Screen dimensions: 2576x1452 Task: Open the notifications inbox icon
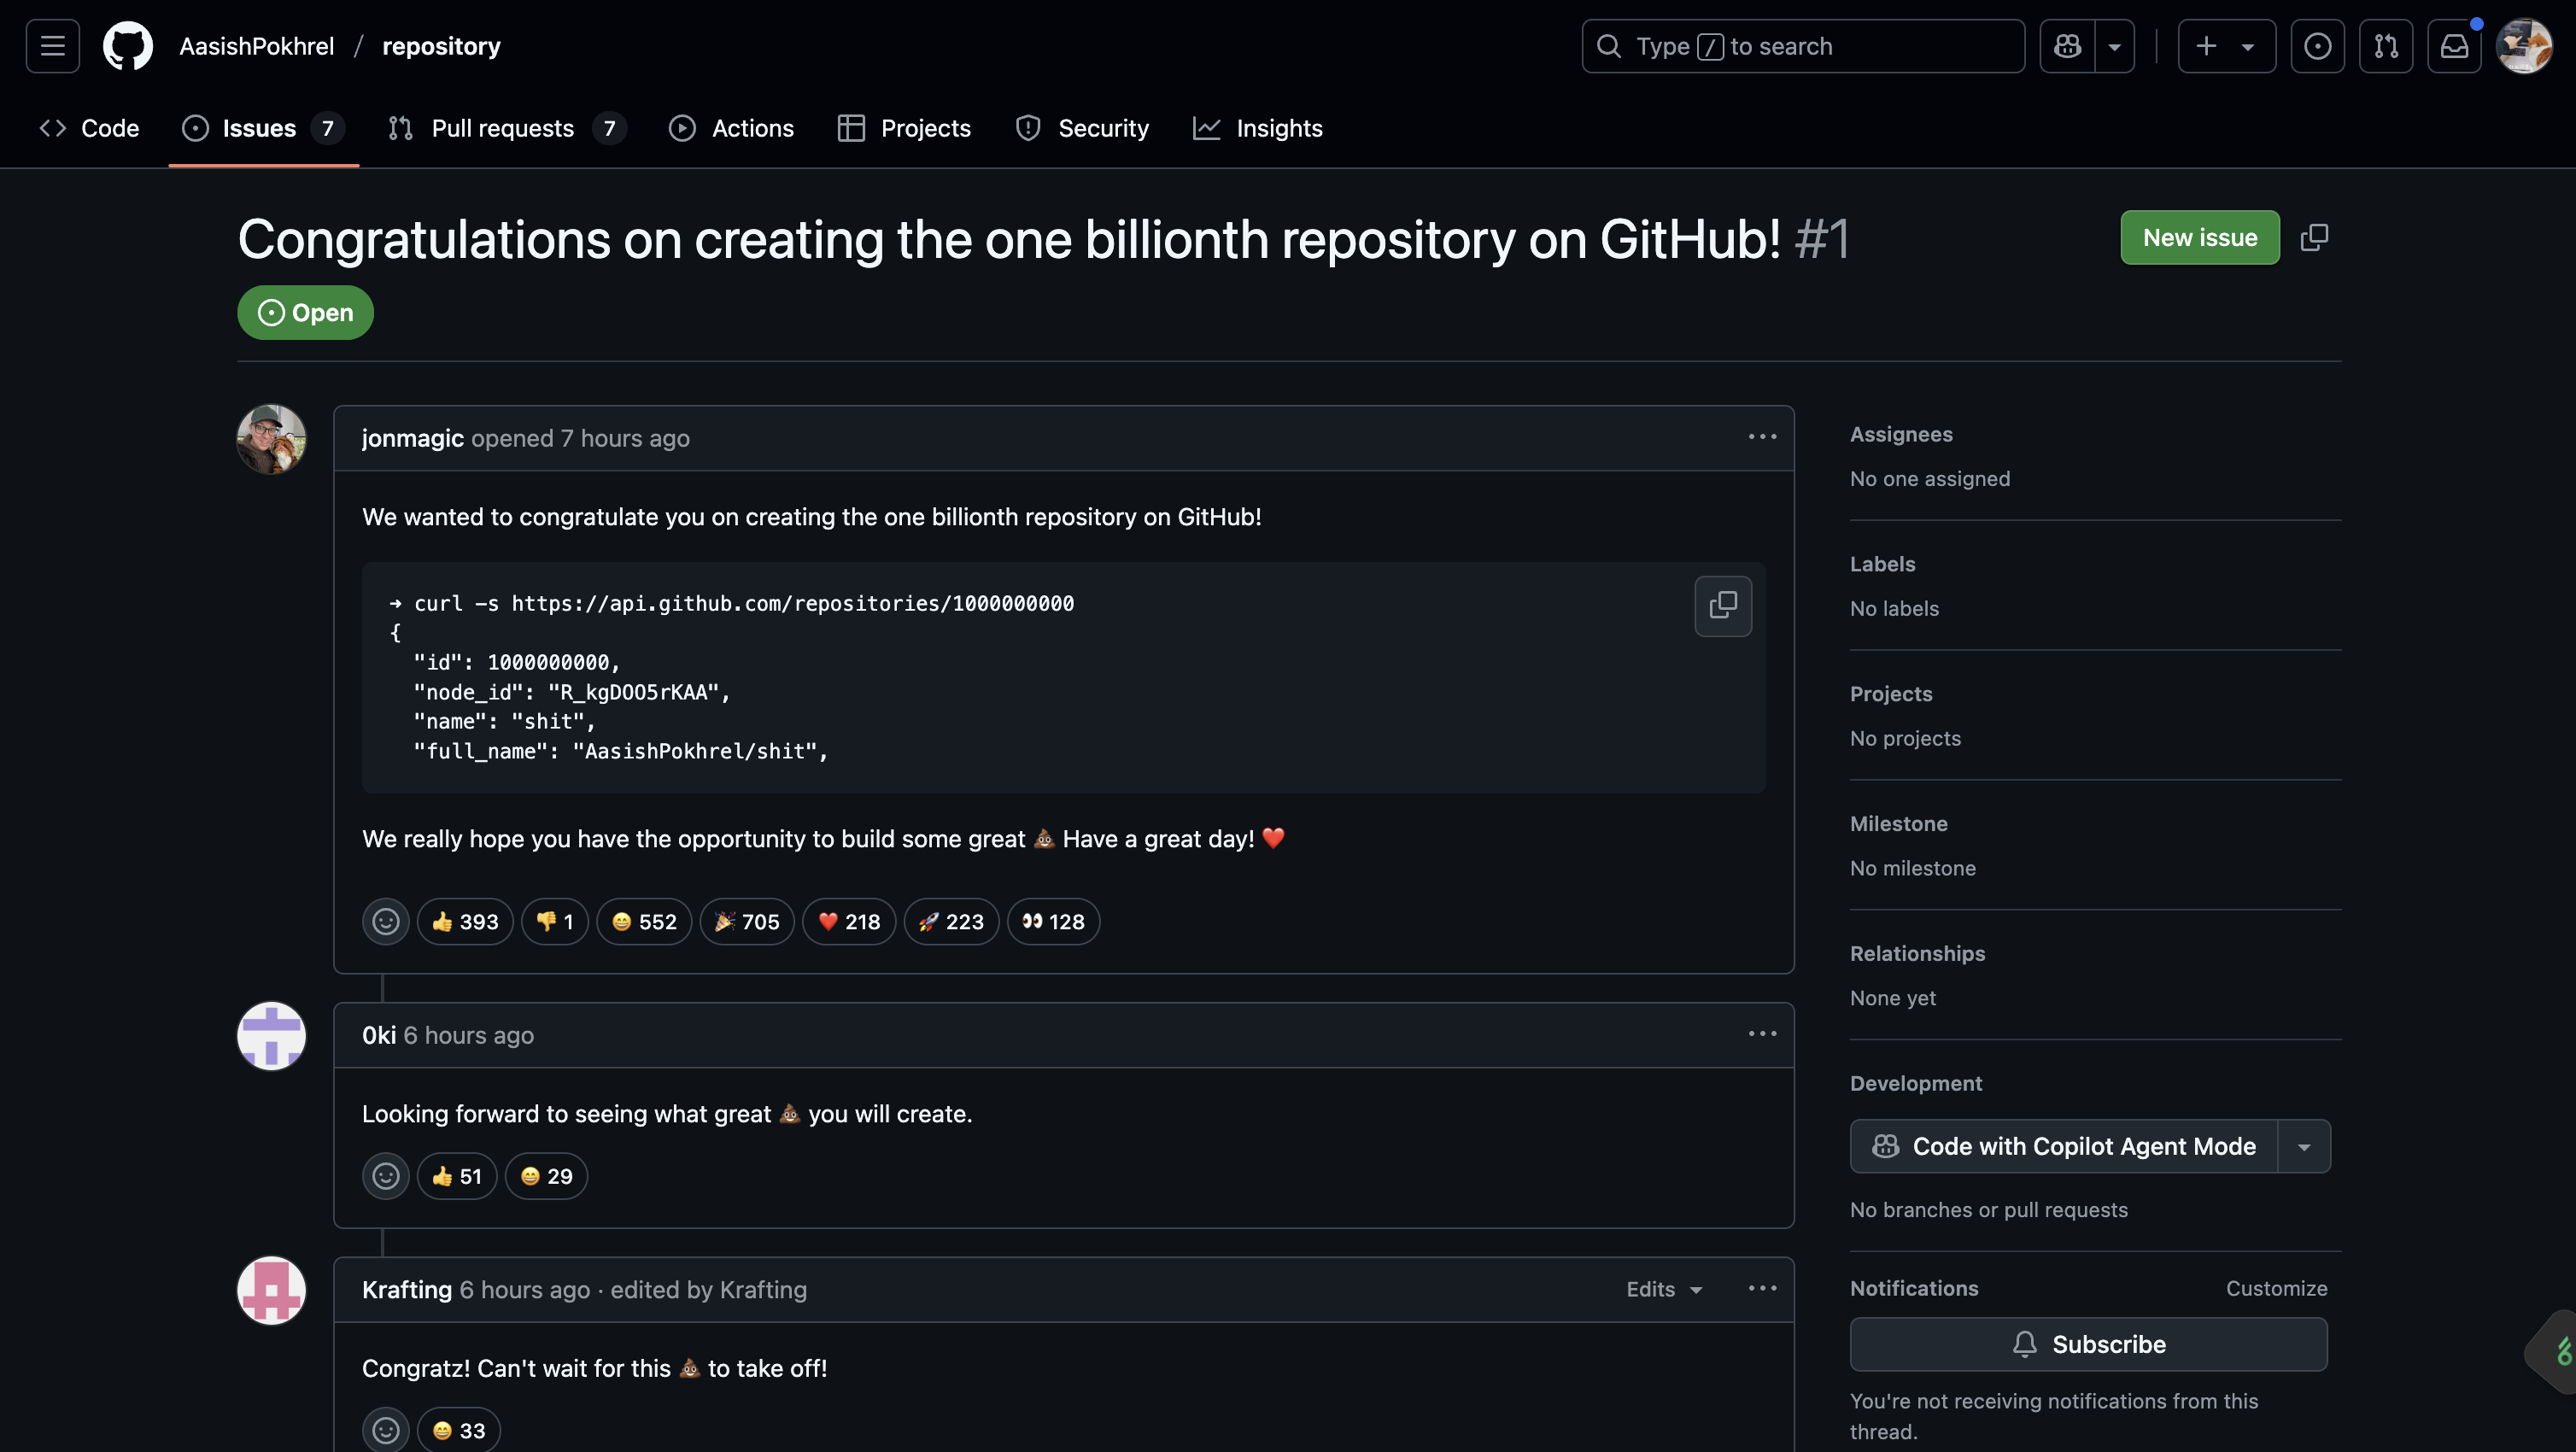(x=2454, y=46)
